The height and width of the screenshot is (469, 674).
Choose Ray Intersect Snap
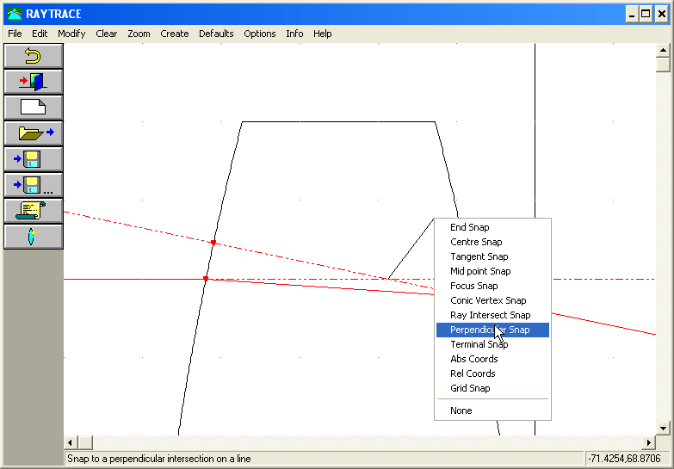492,315
